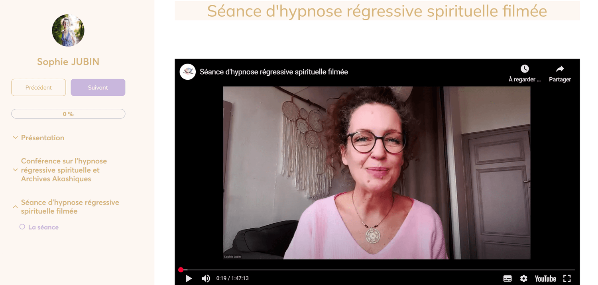This screenshot has width=598, height=285.
Task: Expand the Présentation section chevron
Action: tap(15, 138)
